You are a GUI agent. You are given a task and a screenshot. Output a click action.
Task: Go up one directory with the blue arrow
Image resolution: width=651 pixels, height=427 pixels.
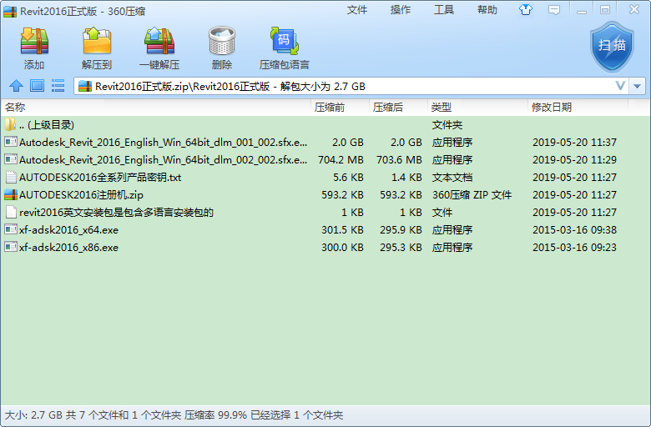click(x=16, y=86)
